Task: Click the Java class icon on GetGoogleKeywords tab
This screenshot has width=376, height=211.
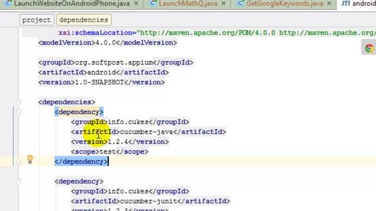Action: (x=240, y=4)
